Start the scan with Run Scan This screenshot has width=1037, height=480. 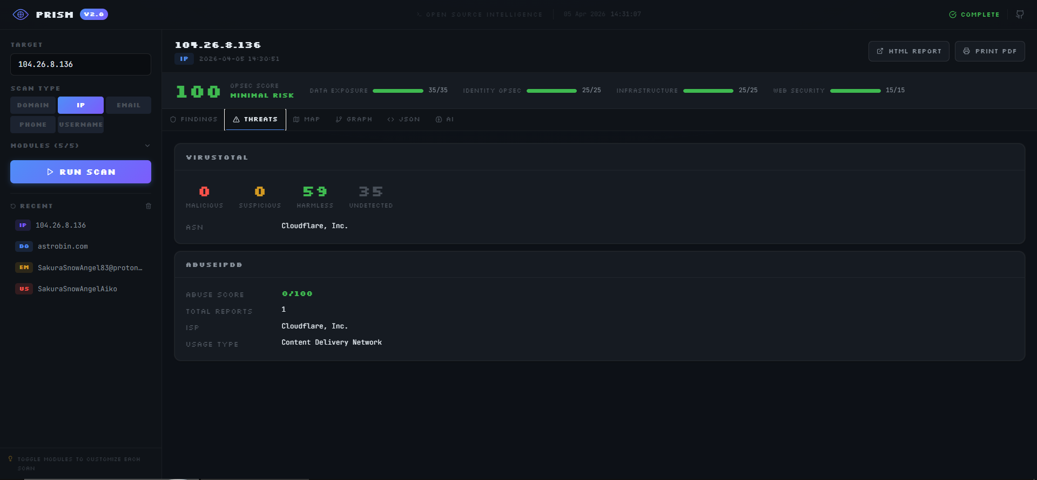click(80, 172)
